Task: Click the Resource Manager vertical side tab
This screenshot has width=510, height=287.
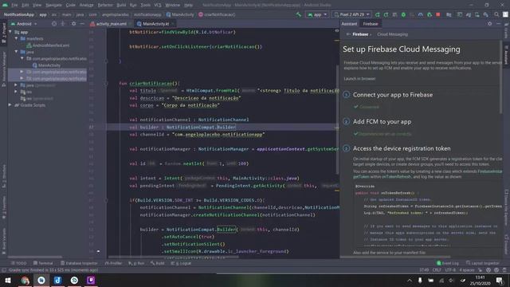Action: tap(3, 69)
